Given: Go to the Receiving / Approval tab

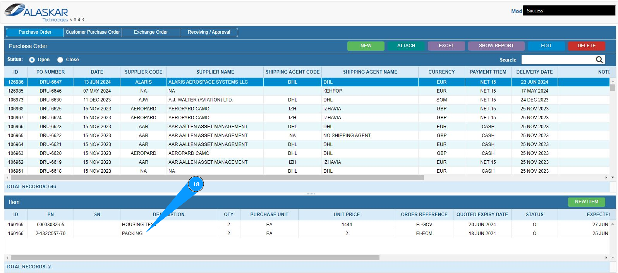Looking at the screenshot, I should [209, 32].
